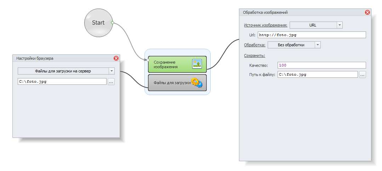382x171 pixels.
Task: Click the Источник изображения label link
Action: [x=266, y=25]
